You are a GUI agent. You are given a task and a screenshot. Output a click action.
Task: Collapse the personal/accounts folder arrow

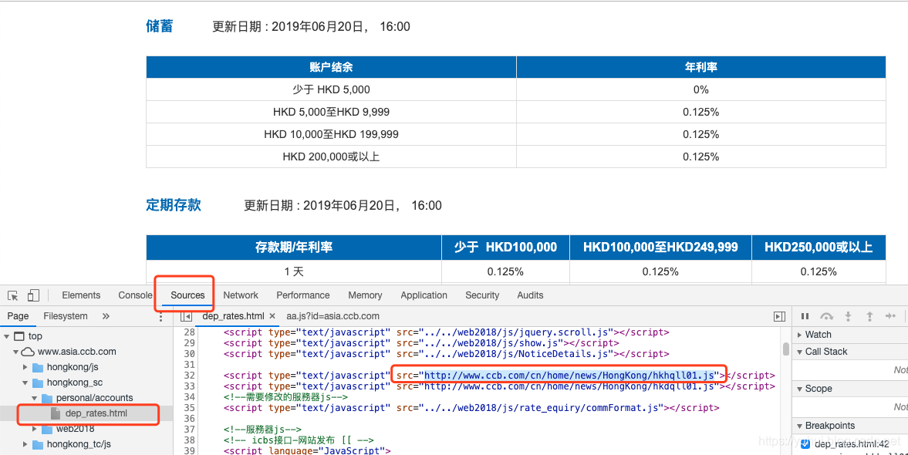click(34, 398)
